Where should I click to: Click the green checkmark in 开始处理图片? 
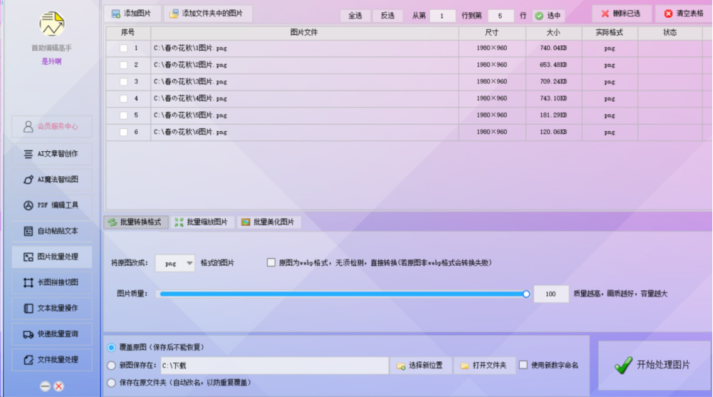[x=623, y=365]
